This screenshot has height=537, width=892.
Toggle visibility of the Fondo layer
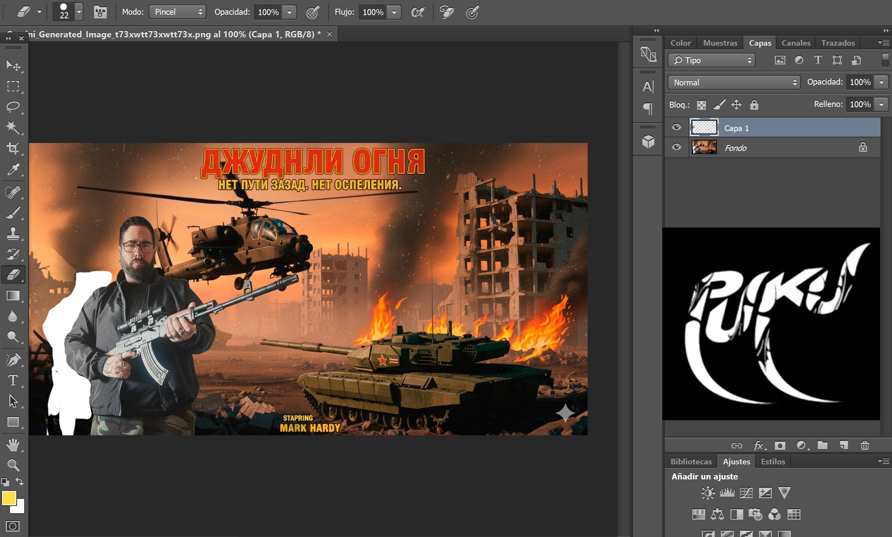676,147
